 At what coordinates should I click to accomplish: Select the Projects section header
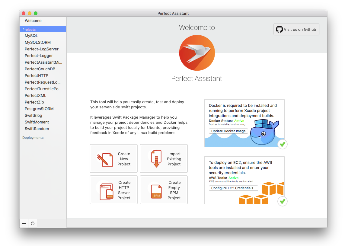pyautogui.click(x=43, y=30)
